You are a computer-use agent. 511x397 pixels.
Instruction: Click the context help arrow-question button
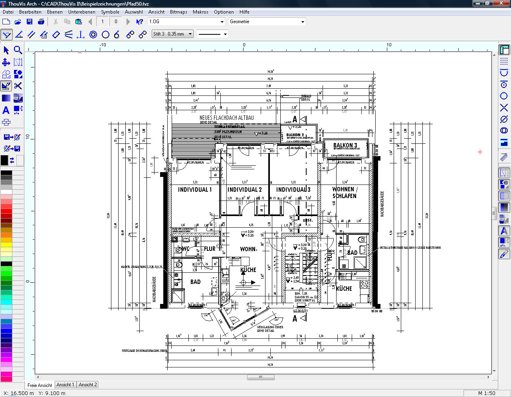139,22
